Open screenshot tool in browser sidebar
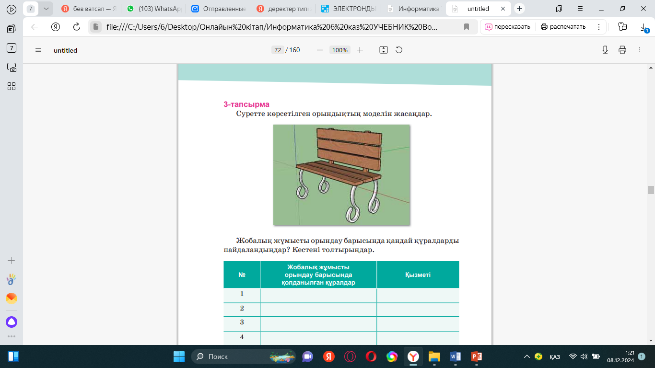This screenshot has width=655, height=368. click(x=12, y=67)
